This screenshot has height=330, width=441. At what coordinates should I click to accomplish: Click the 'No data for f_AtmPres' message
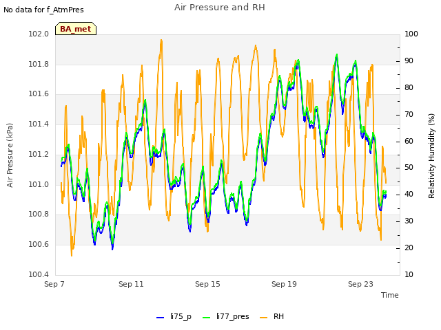coord(43,10)
